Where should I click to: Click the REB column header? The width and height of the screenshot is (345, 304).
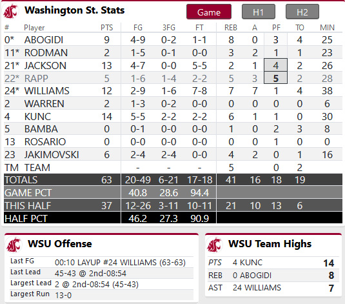(231, 28)
